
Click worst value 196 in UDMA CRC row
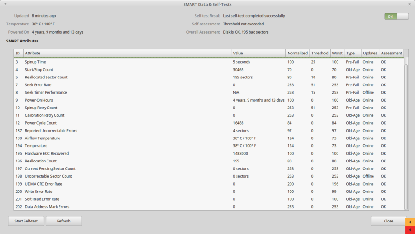(335, 184)
